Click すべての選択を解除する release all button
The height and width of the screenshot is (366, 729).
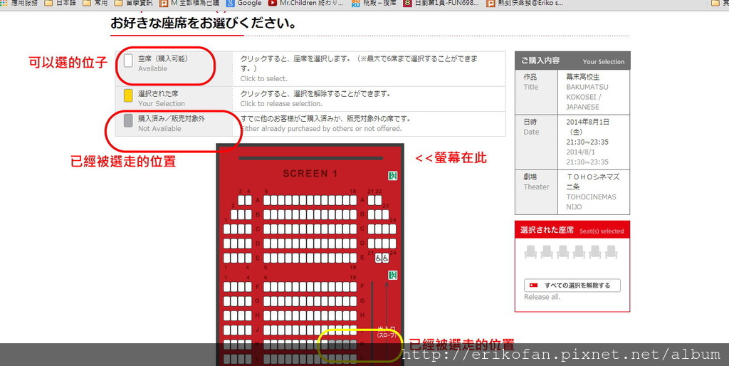click(x=572, y=285)
